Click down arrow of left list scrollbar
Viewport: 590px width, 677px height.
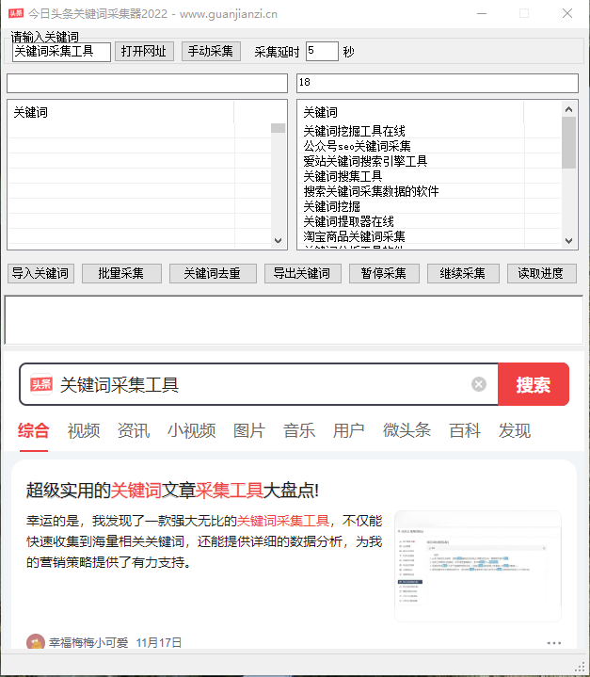(x=278, y=241)
